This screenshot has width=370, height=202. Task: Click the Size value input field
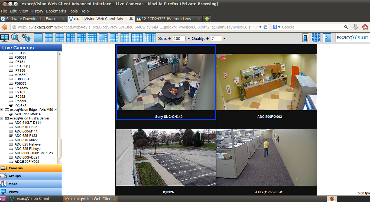click(179, 39)
